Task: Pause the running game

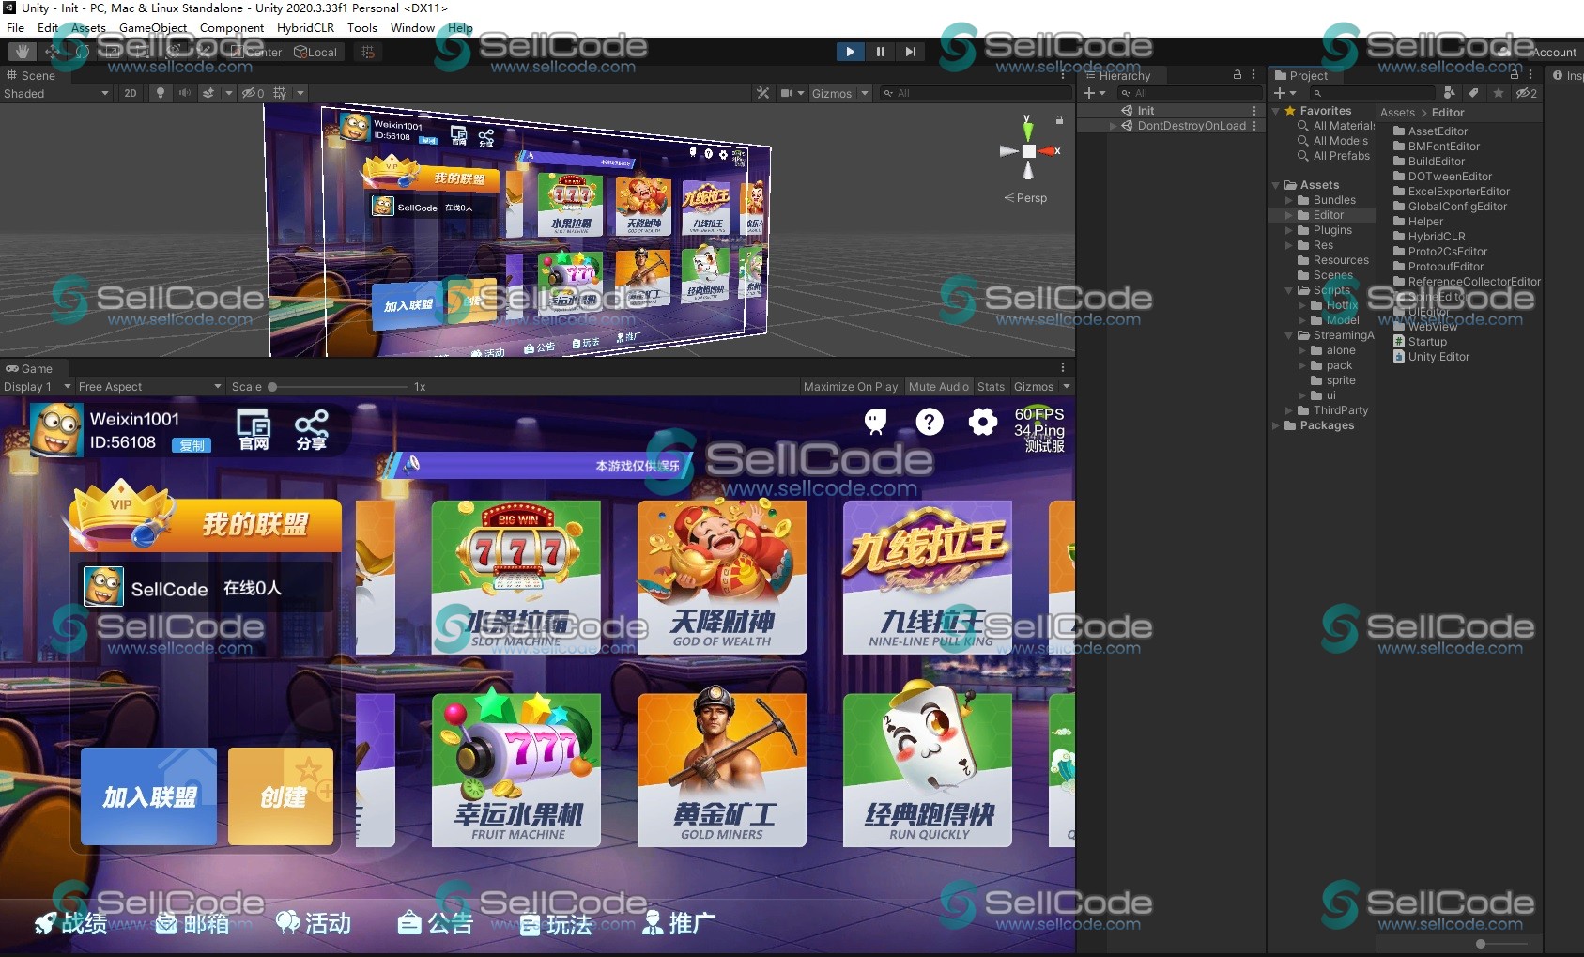Action: pos(880,52)
